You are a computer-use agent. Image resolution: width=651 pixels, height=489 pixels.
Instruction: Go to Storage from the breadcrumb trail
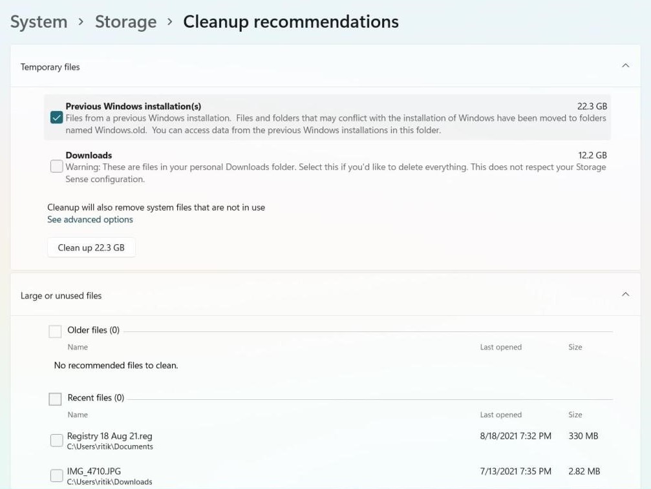pyautogui.click(x=125, y=21)
